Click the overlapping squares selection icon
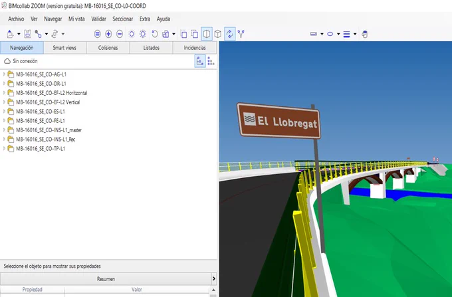 (195, 34)
